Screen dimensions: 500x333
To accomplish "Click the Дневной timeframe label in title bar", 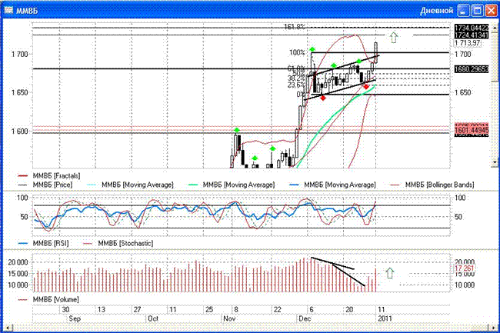I will tap(437, 11).
